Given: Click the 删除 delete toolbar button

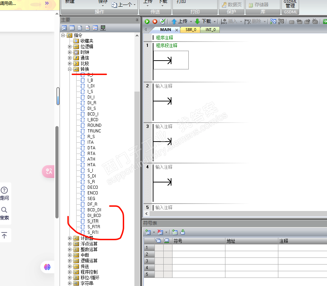Looking at the screenshot, I should [253, 21].
